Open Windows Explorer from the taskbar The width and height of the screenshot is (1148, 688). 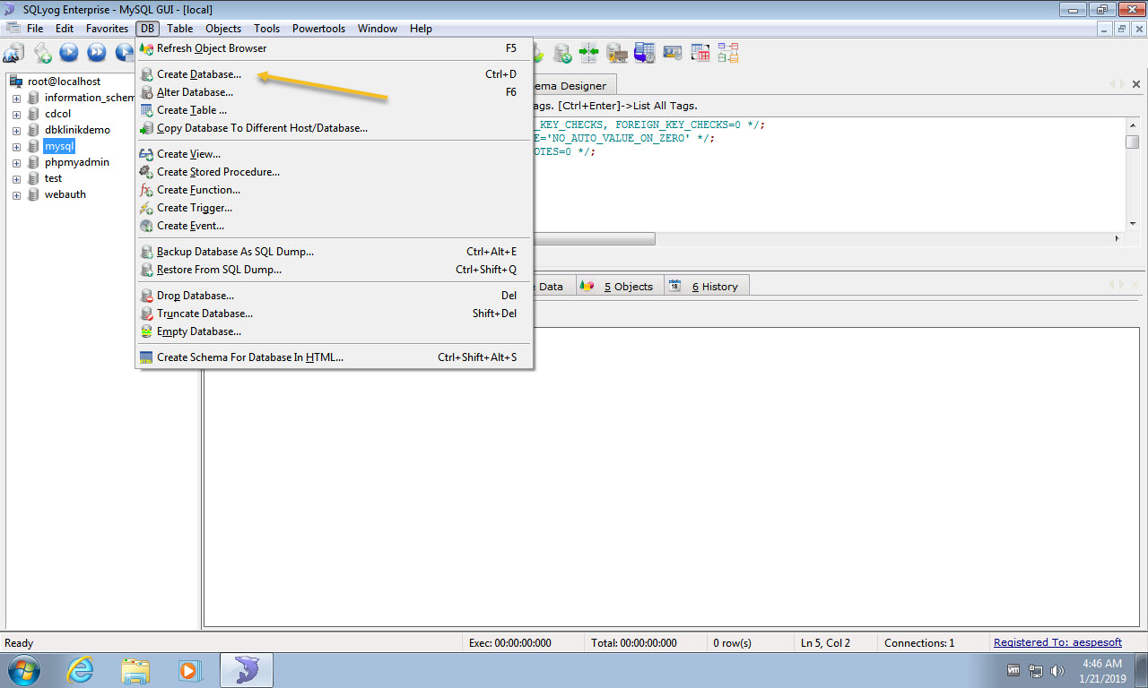(x=135, y=670)
